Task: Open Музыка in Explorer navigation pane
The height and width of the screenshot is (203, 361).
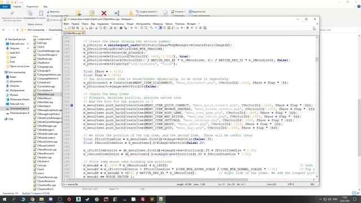Action: click(x=14, y=95)
